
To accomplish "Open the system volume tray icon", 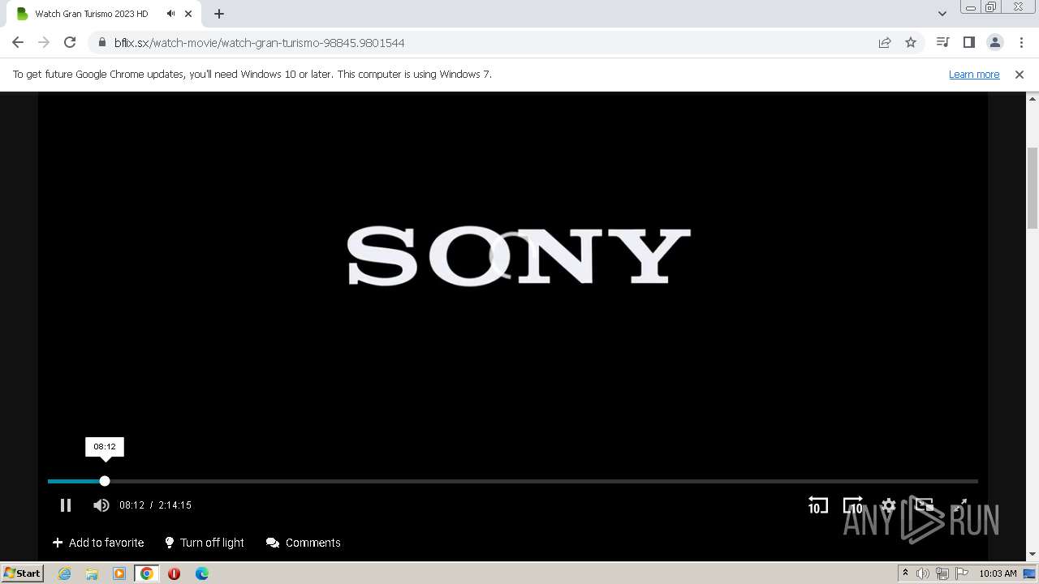I will (x=923, y=573).
